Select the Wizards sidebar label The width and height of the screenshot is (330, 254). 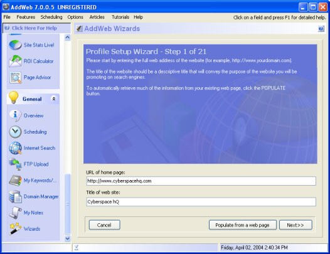pyautogui.click(x=32, y=229)
